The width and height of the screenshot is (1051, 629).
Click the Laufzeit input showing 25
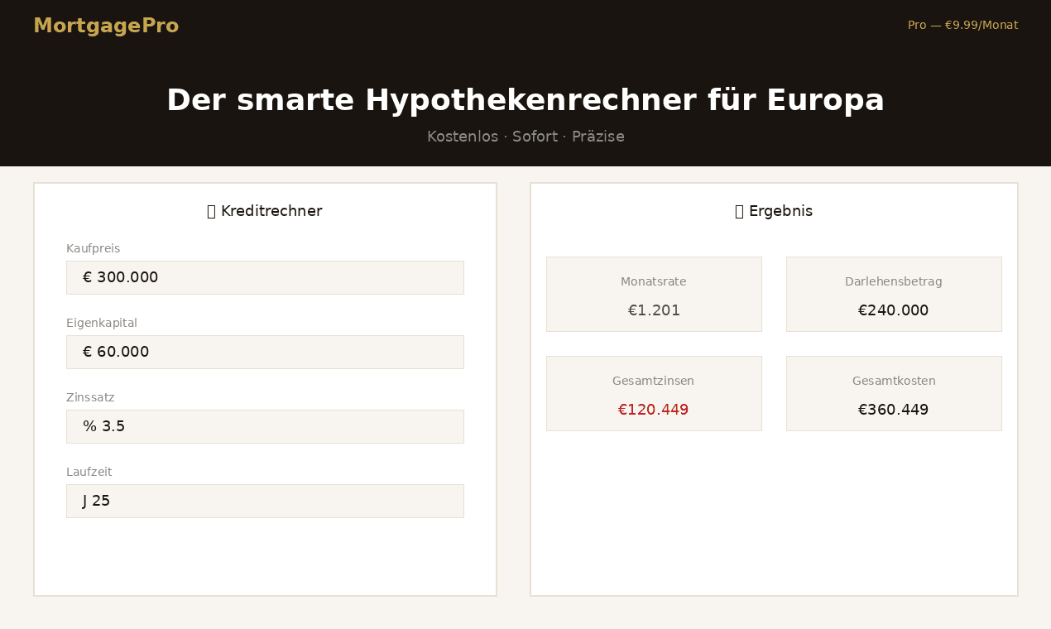click(x=265, y=501)
